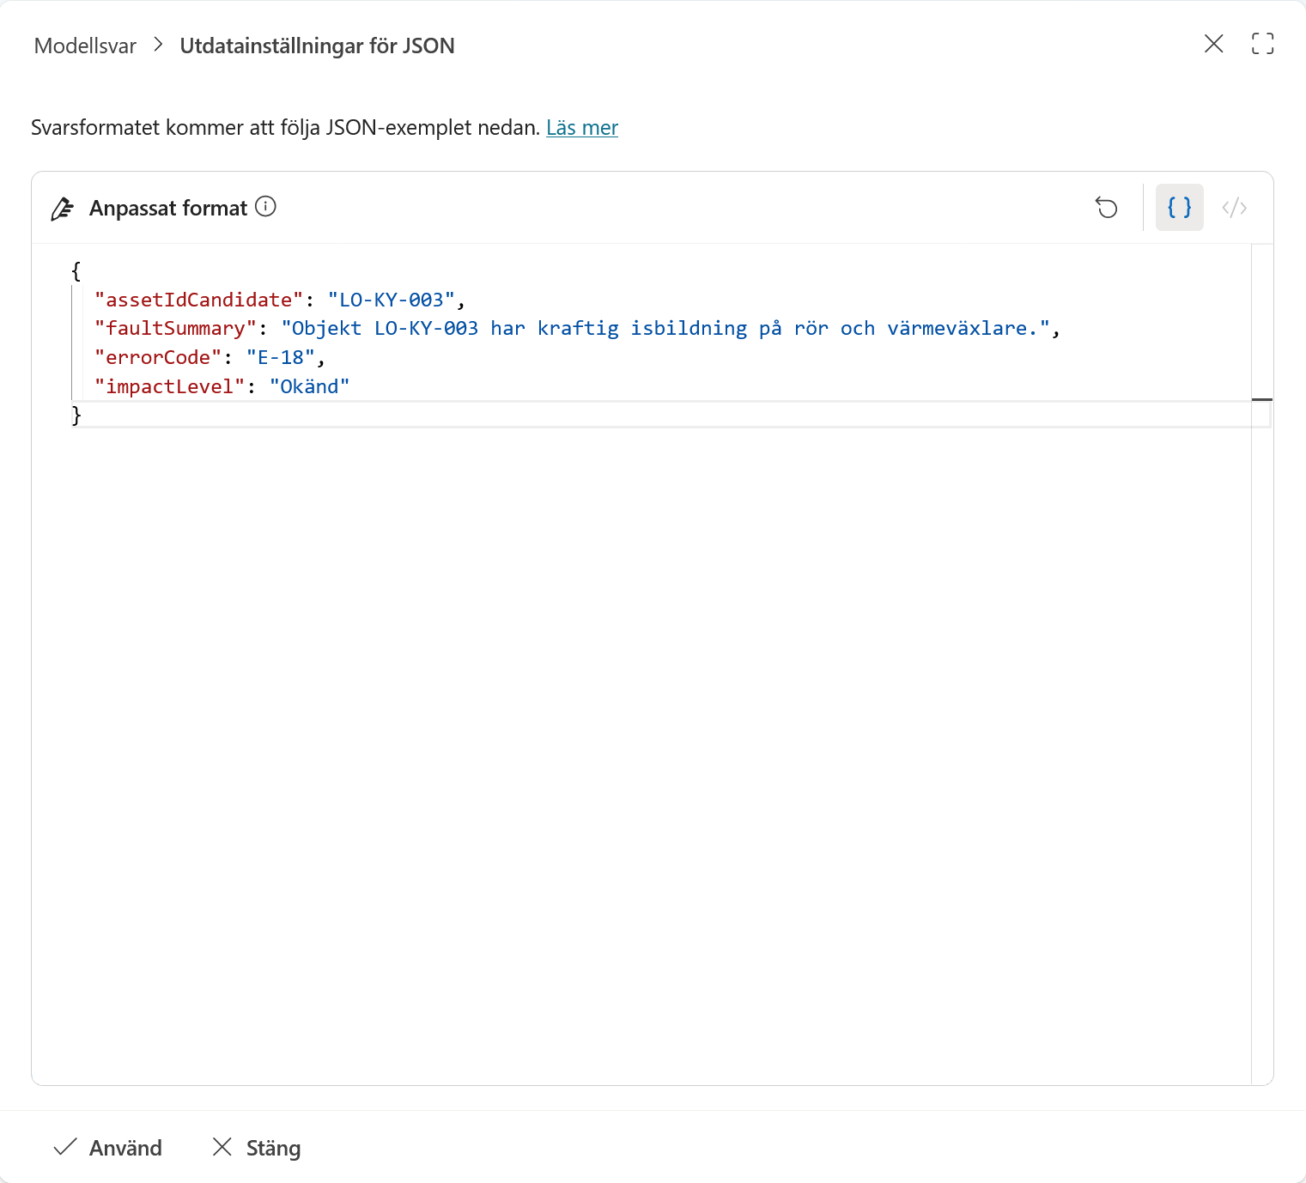Click the Anpassat format heading
Viewport: 1306px width, 1183px height.
(168, 209)
